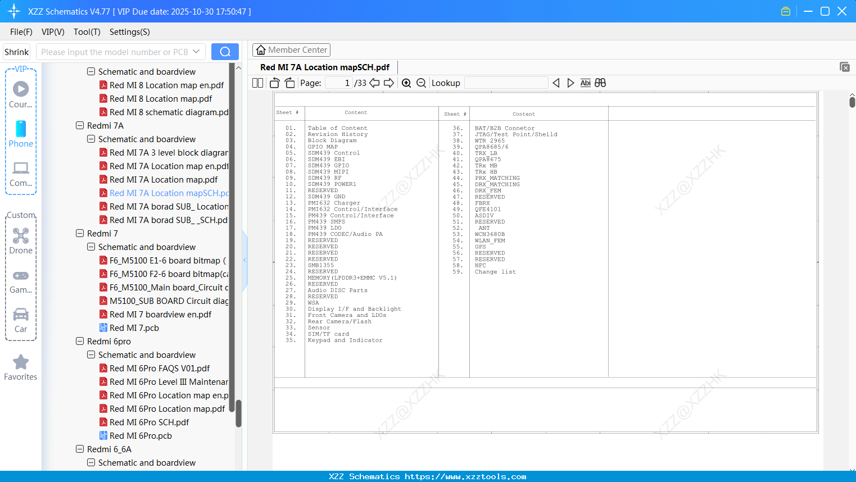Click the binoculars search icon

coord(600,83)
